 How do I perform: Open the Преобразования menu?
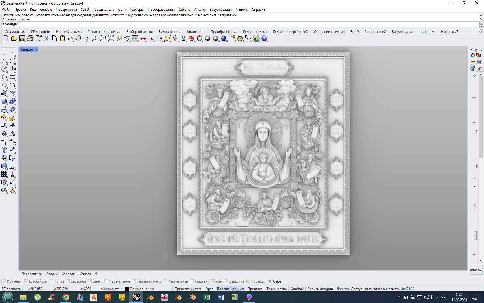click(x=161, y=10)
